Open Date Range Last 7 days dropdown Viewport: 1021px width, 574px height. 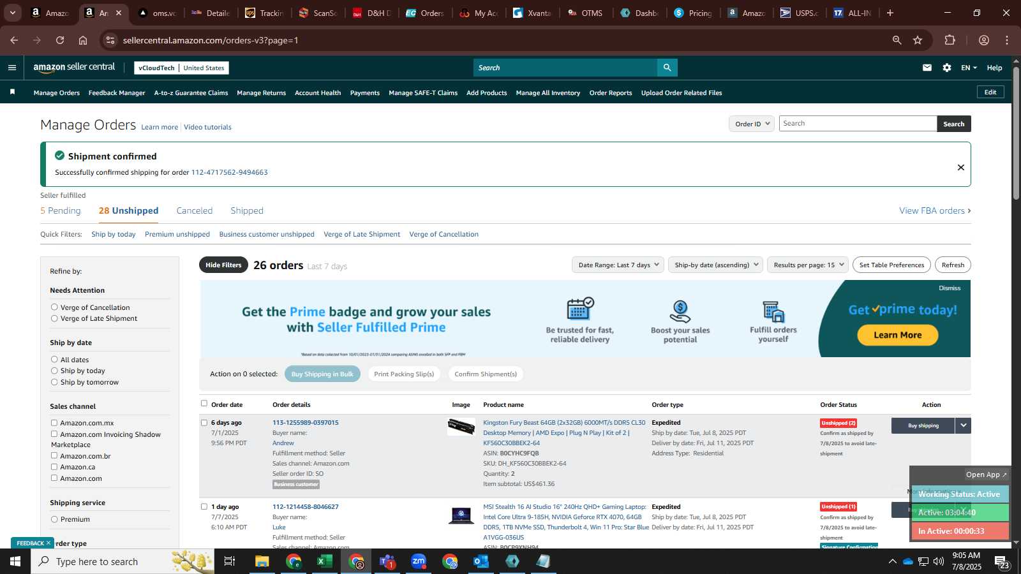(618, 265)
